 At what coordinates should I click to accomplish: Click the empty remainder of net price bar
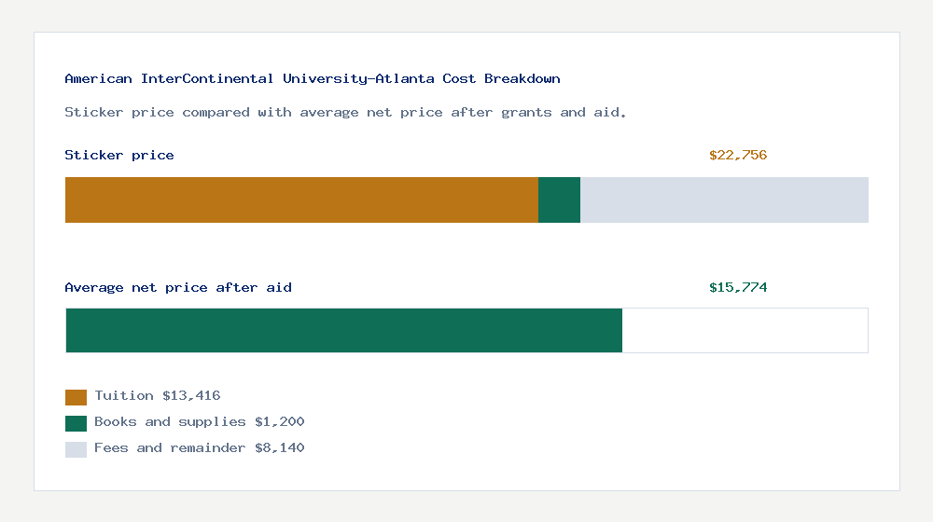tap(745, 331)
